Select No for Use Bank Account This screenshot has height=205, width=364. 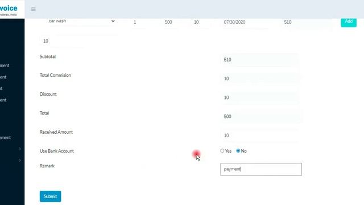(238, 151)
